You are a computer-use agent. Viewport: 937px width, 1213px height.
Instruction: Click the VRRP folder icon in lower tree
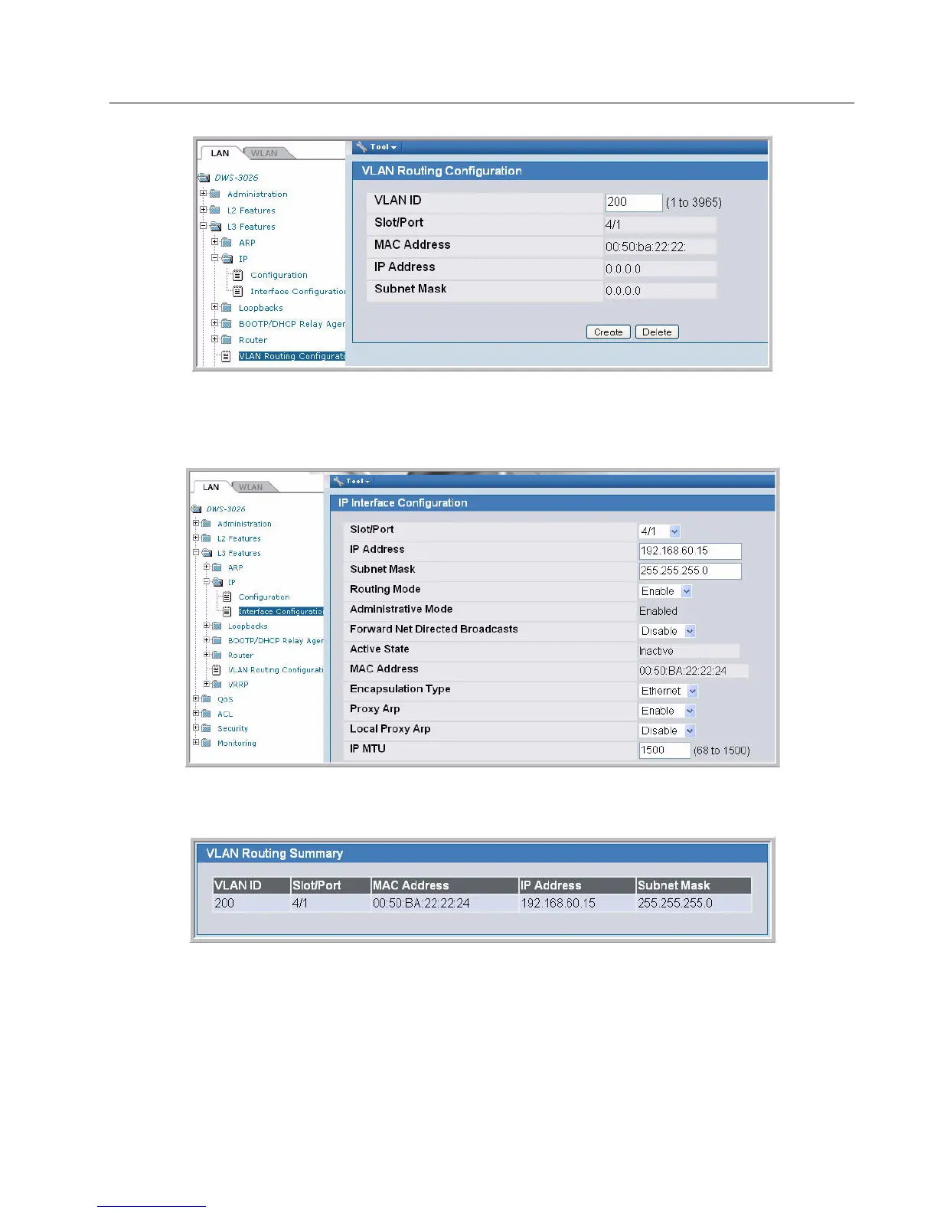coord(217,685)
